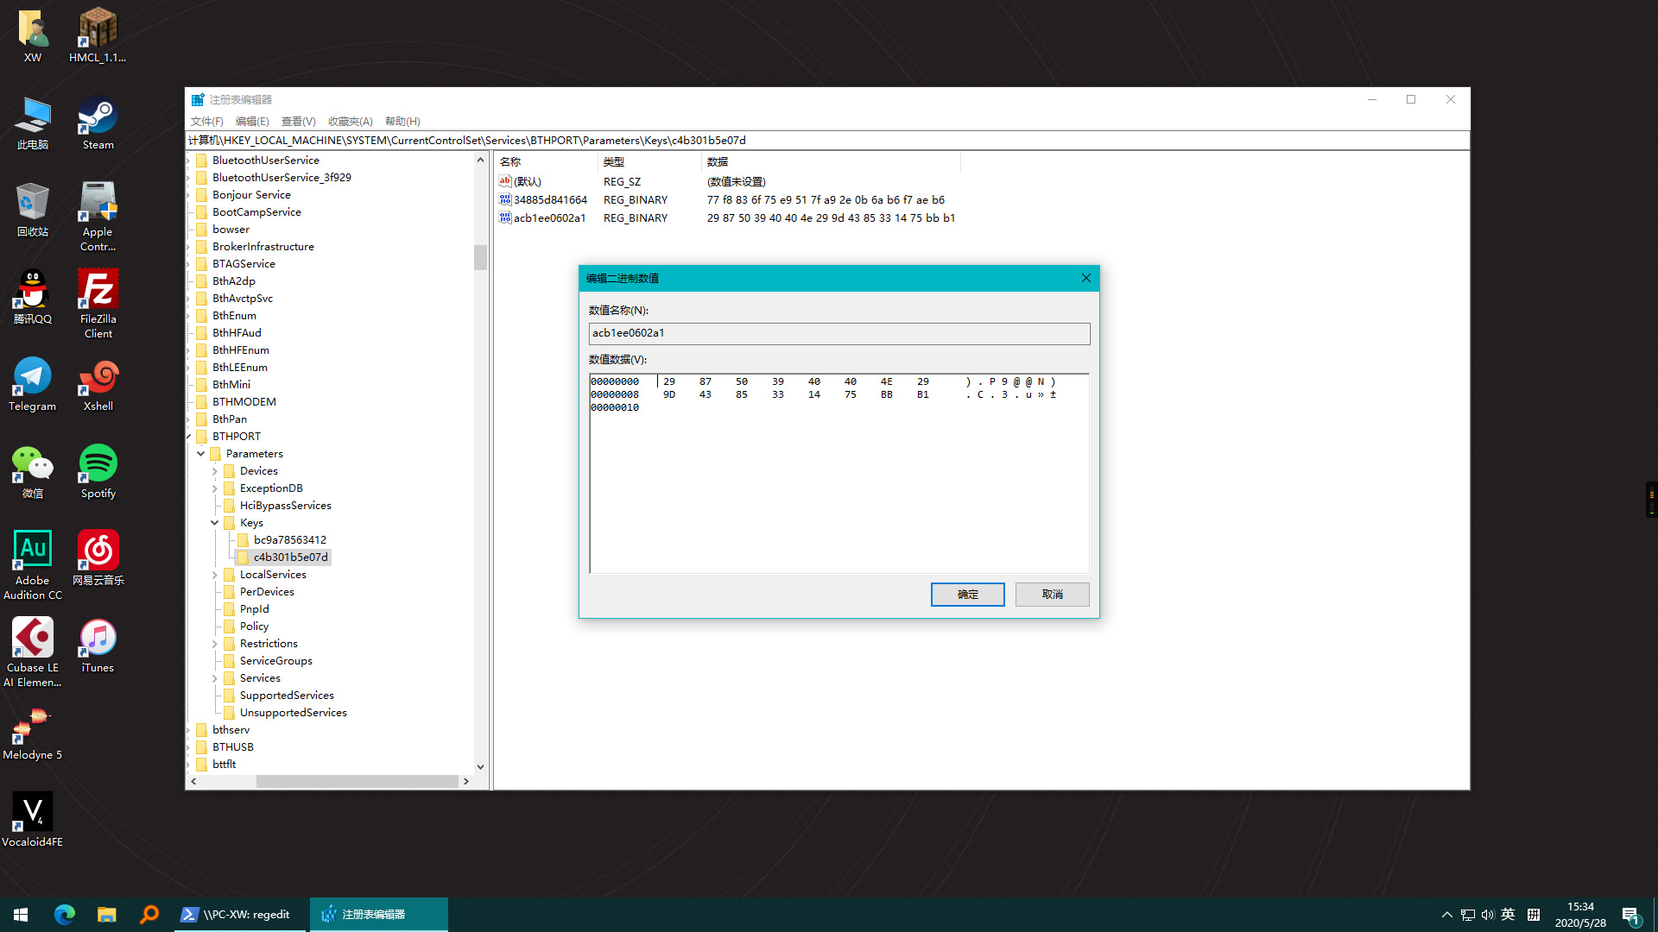Viewport: 1658px width, 932px height.
Task: Open Microsoft Edge from the taskbar
Action: (65, 915)
